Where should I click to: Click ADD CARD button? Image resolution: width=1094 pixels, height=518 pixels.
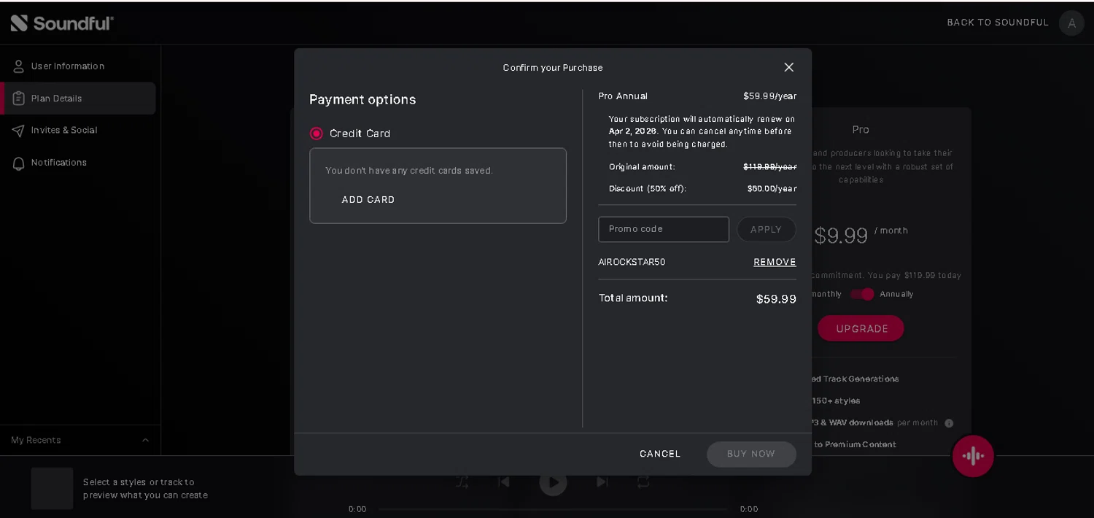[368, 200]
